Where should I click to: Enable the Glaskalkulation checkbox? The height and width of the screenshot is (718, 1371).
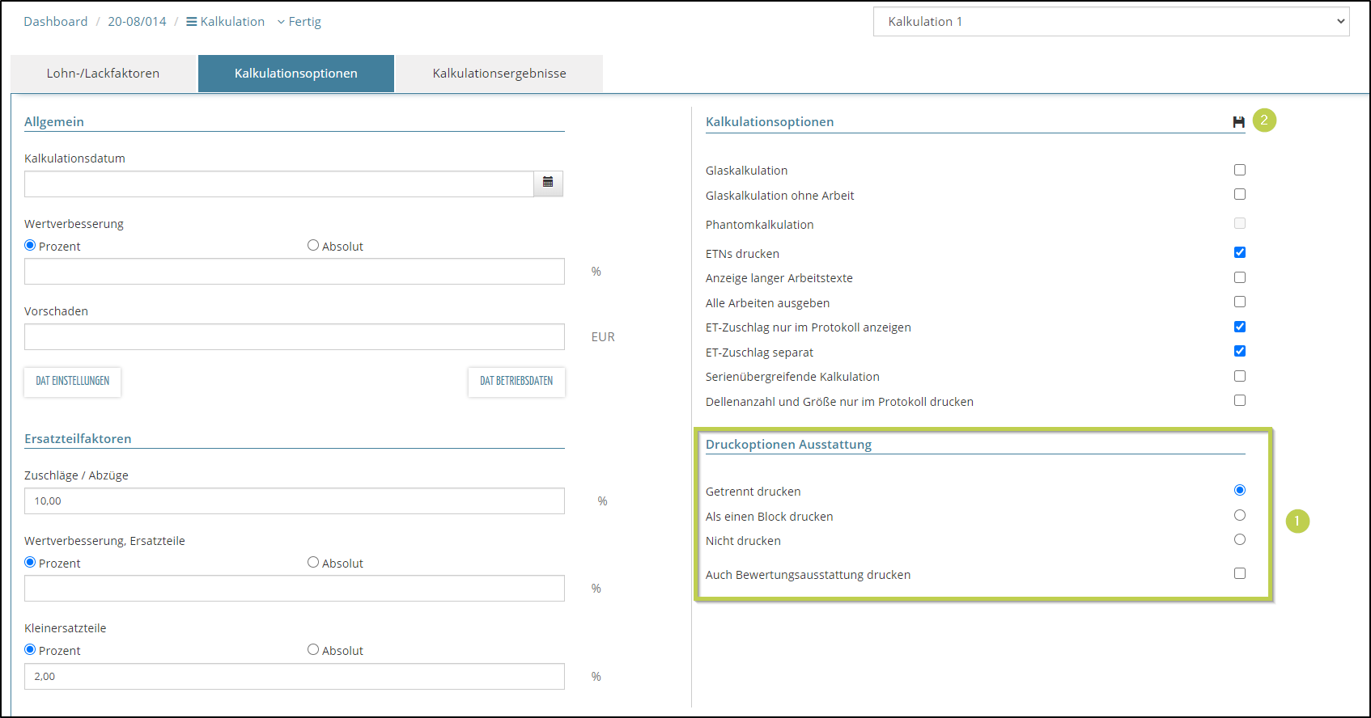click(1239, 170)
